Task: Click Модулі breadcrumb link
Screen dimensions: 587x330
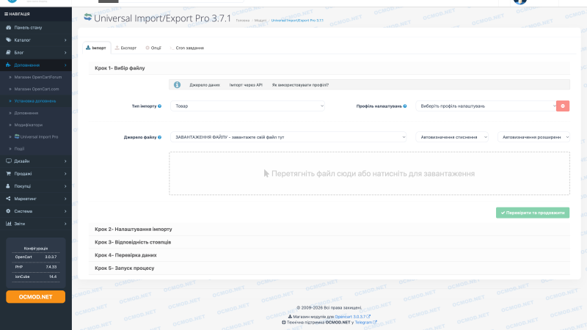Action: click(260, 21)
